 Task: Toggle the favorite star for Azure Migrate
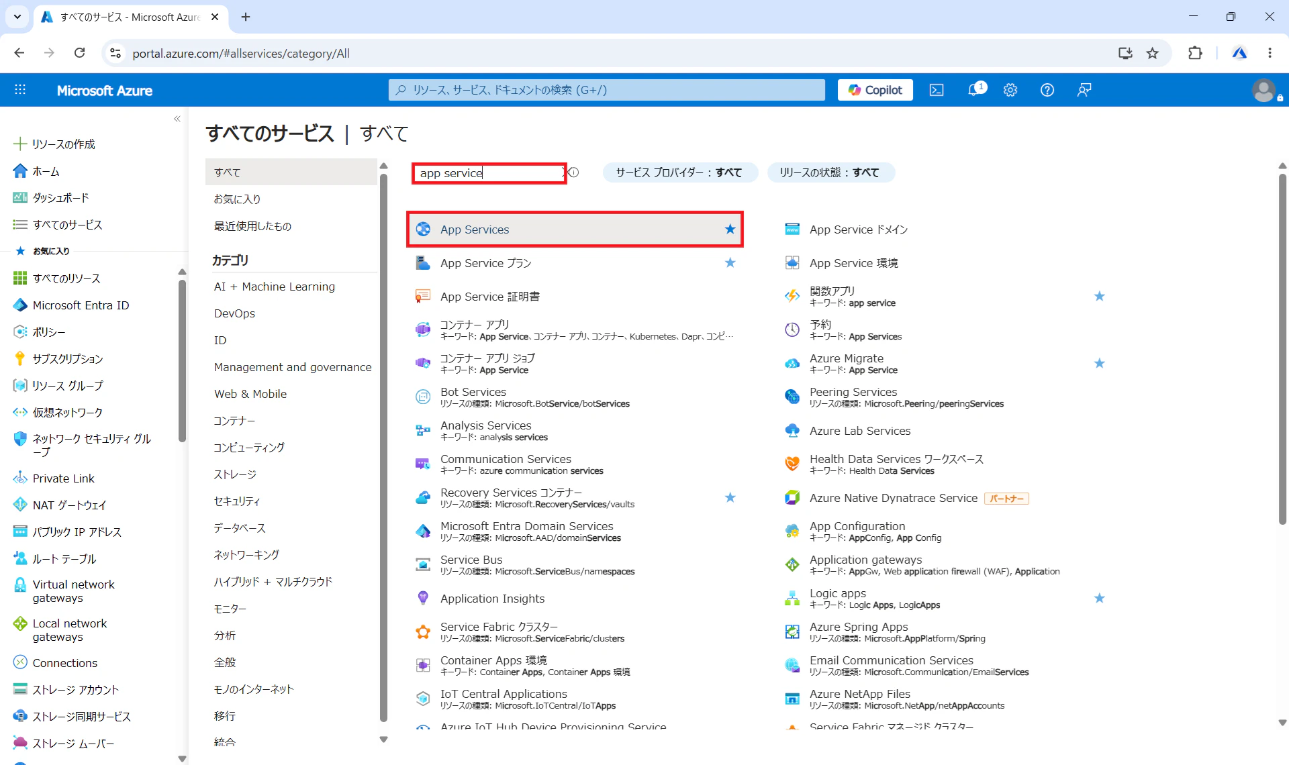[1100, 364]
